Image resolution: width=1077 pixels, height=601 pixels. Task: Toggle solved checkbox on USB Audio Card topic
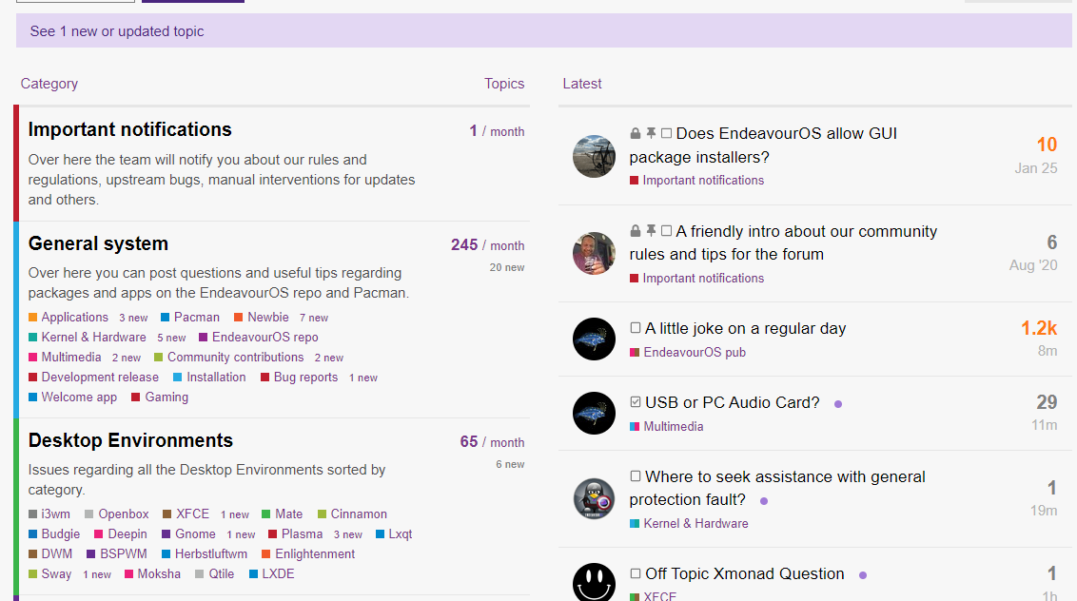pyautogui.click(x=636, y=402)
